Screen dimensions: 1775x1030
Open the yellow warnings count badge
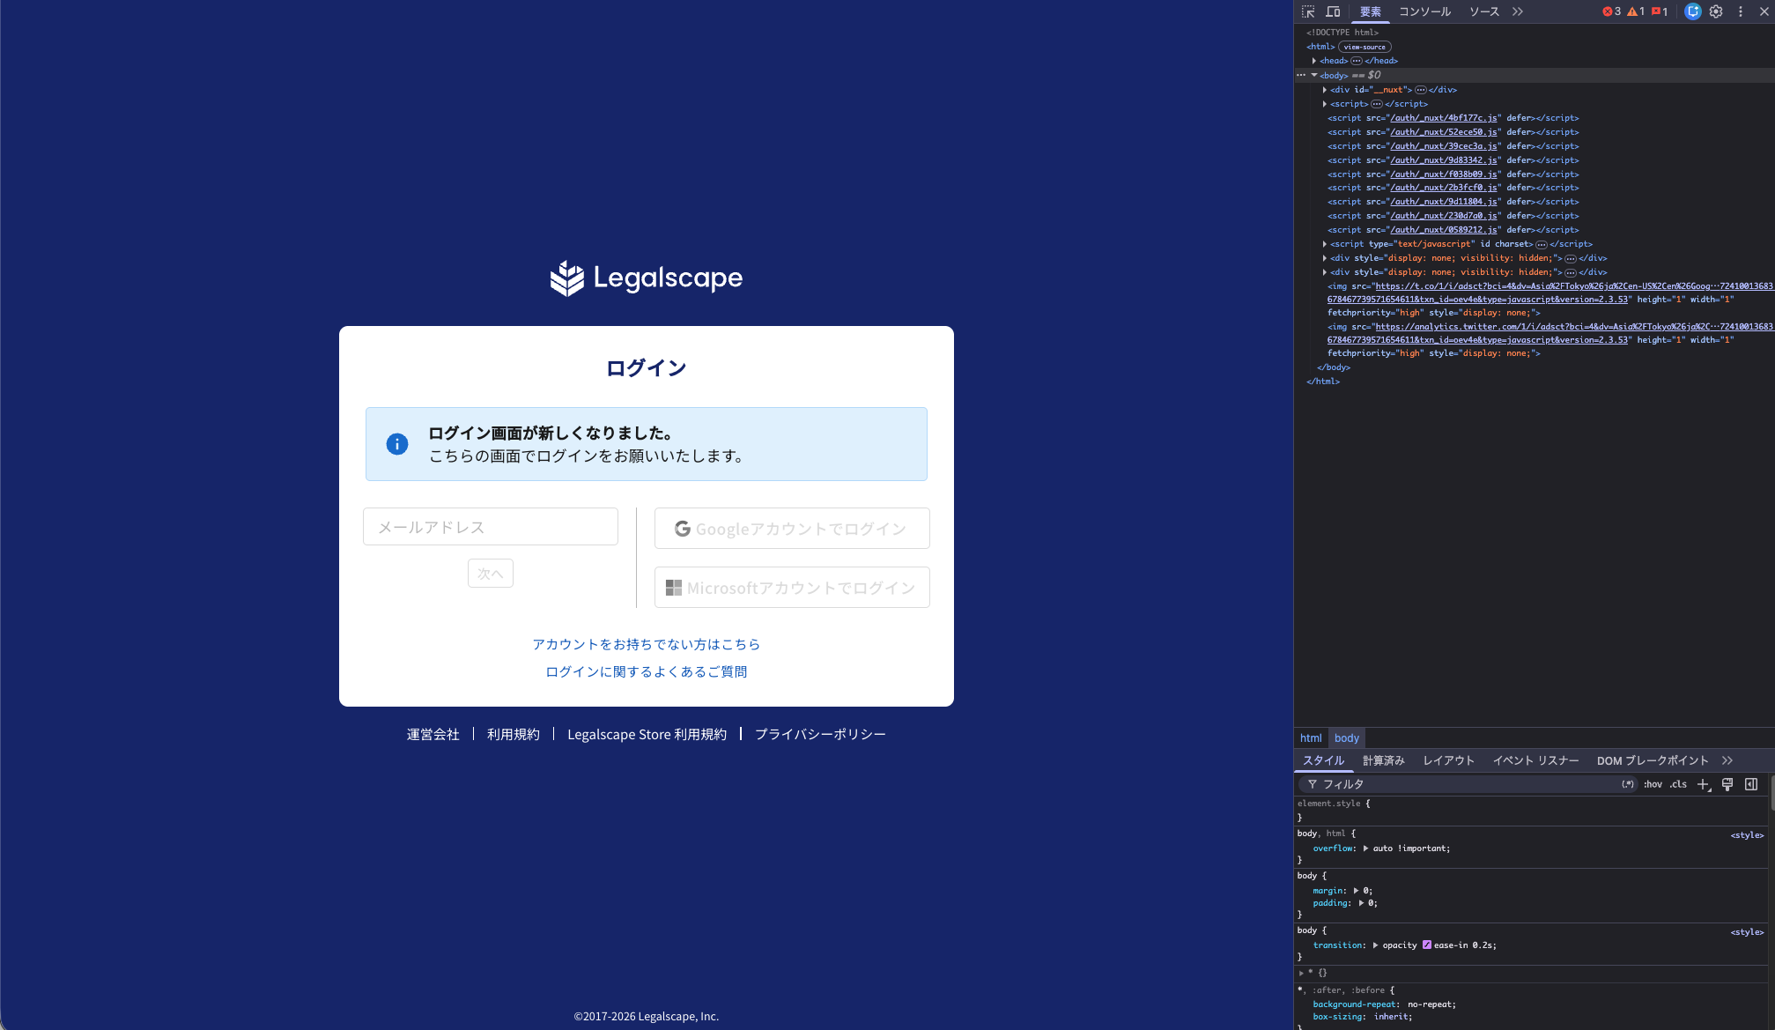(1636, 11)
